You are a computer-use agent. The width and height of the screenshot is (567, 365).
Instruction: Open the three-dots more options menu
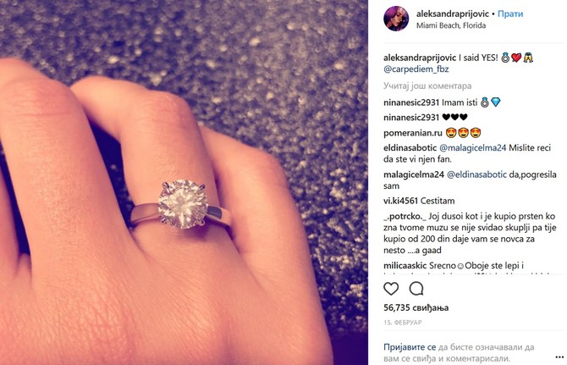pos(559,357)
